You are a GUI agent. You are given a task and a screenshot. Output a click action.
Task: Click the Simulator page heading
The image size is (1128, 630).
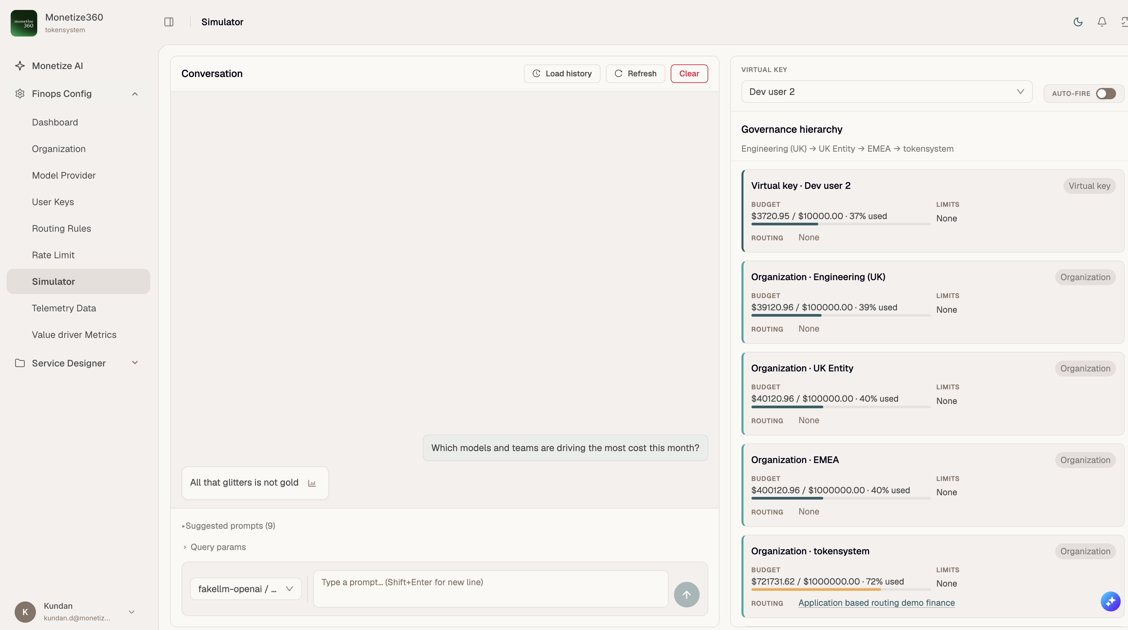pyautogui.click(x=222, y=22)
